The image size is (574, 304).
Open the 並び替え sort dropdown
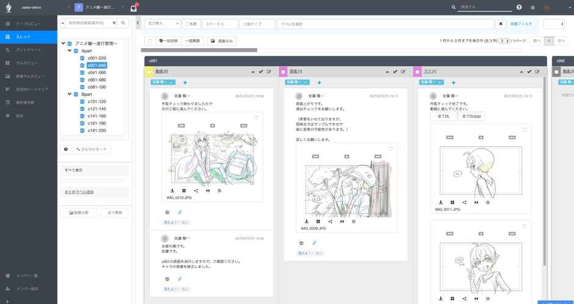tap(162, 24)
